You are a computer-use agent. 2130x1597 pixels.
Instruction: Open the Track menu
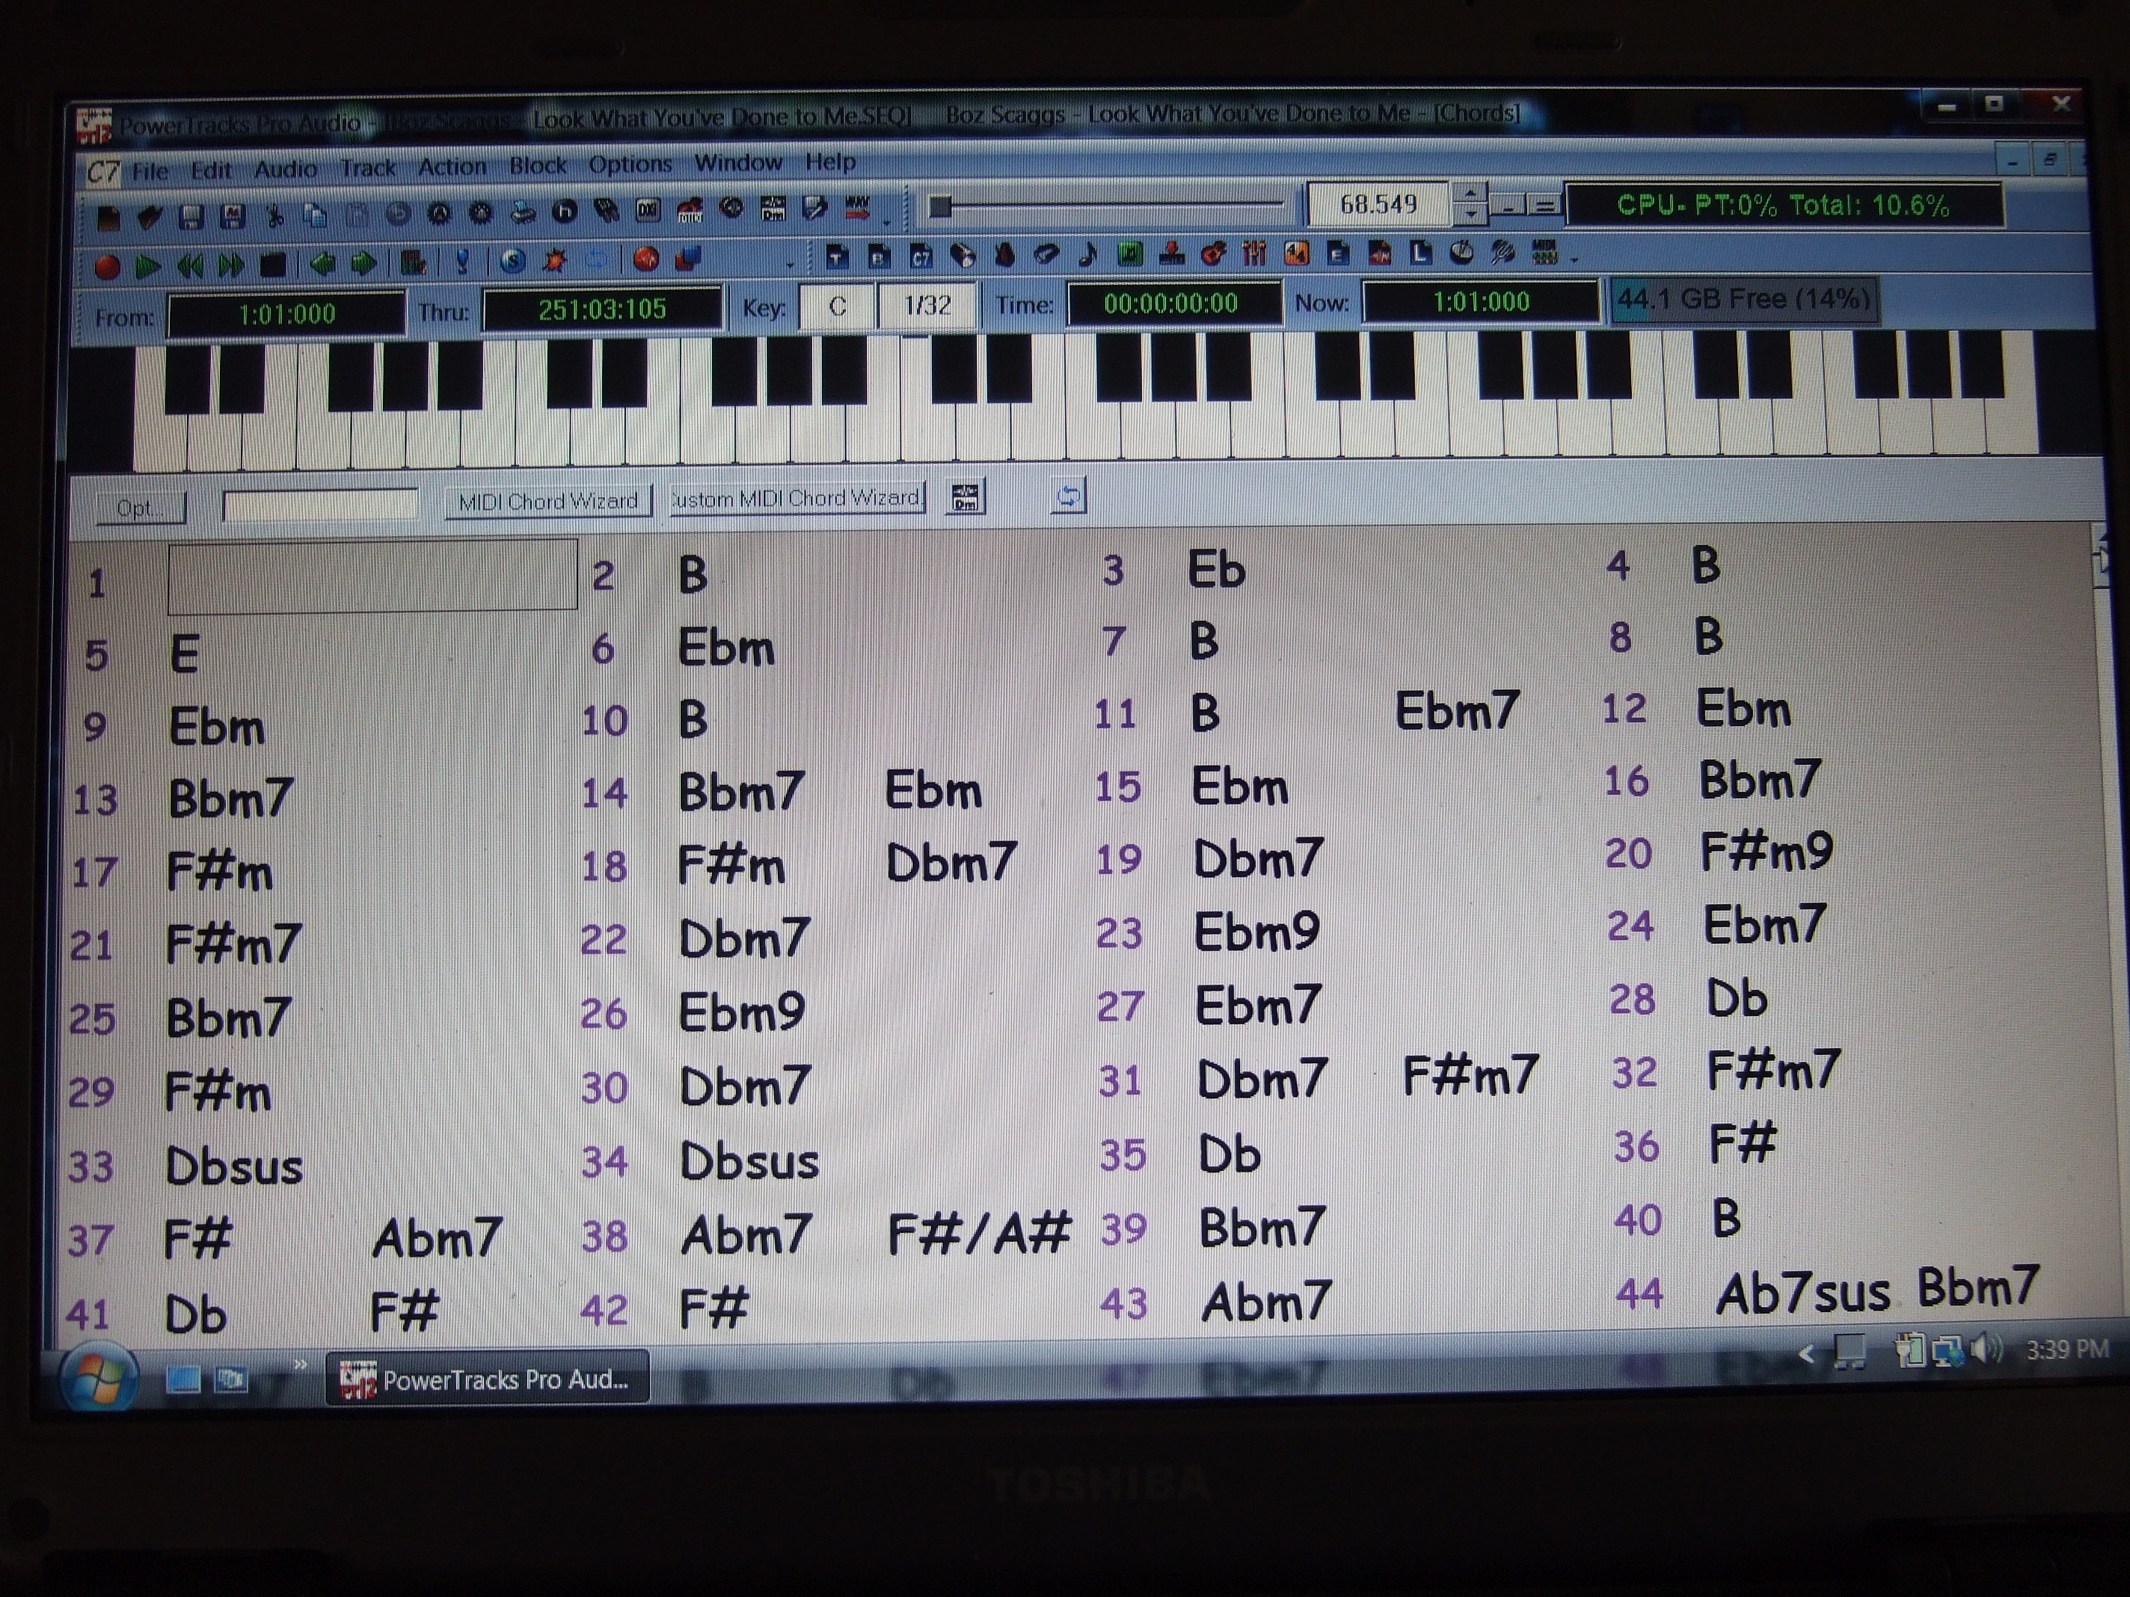tap(368, 168)
